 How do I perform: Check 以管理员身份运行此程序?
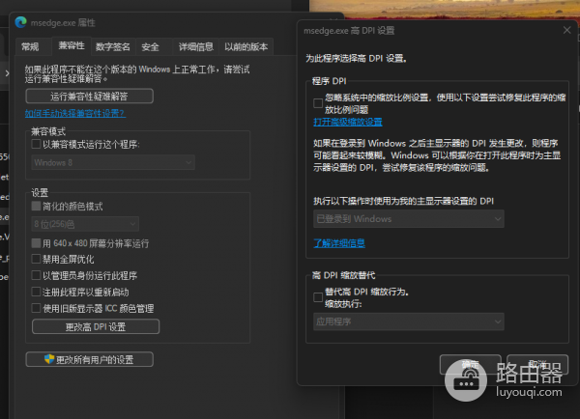36,275
